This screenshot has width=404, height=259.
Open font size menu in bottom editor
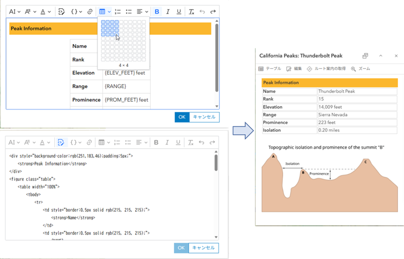14,143
